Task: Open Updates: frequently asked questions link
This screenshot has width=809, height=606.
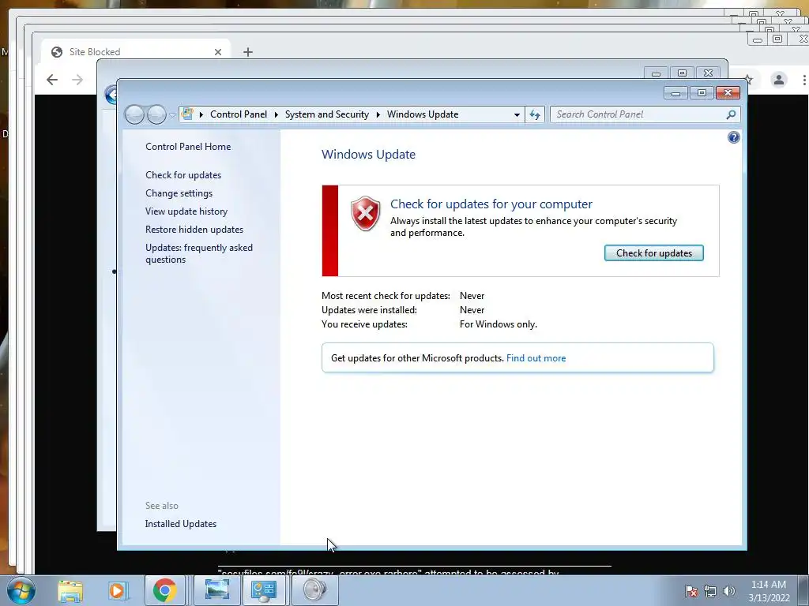Action: click(198, 253)
